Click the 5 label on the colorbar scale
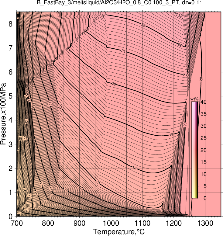The image size is (223, 236). [205, 186]
